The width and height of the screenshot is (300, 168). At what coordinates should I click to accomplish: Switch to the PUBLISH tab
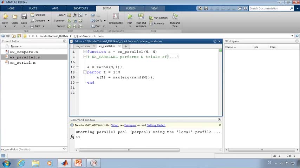point(131,8)
